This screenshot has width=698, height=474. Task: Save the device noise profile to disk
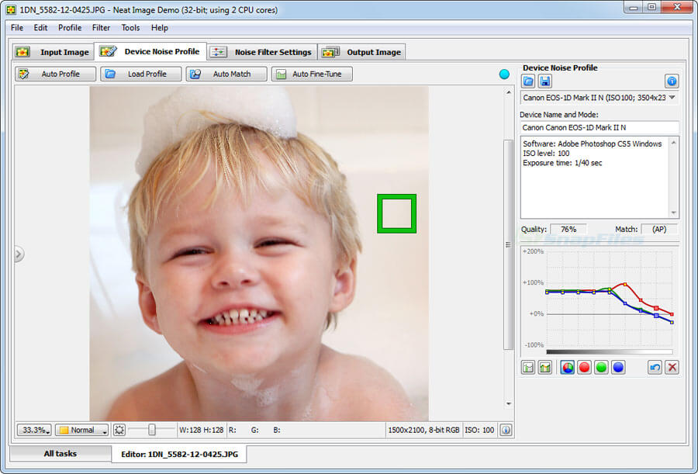545,81
